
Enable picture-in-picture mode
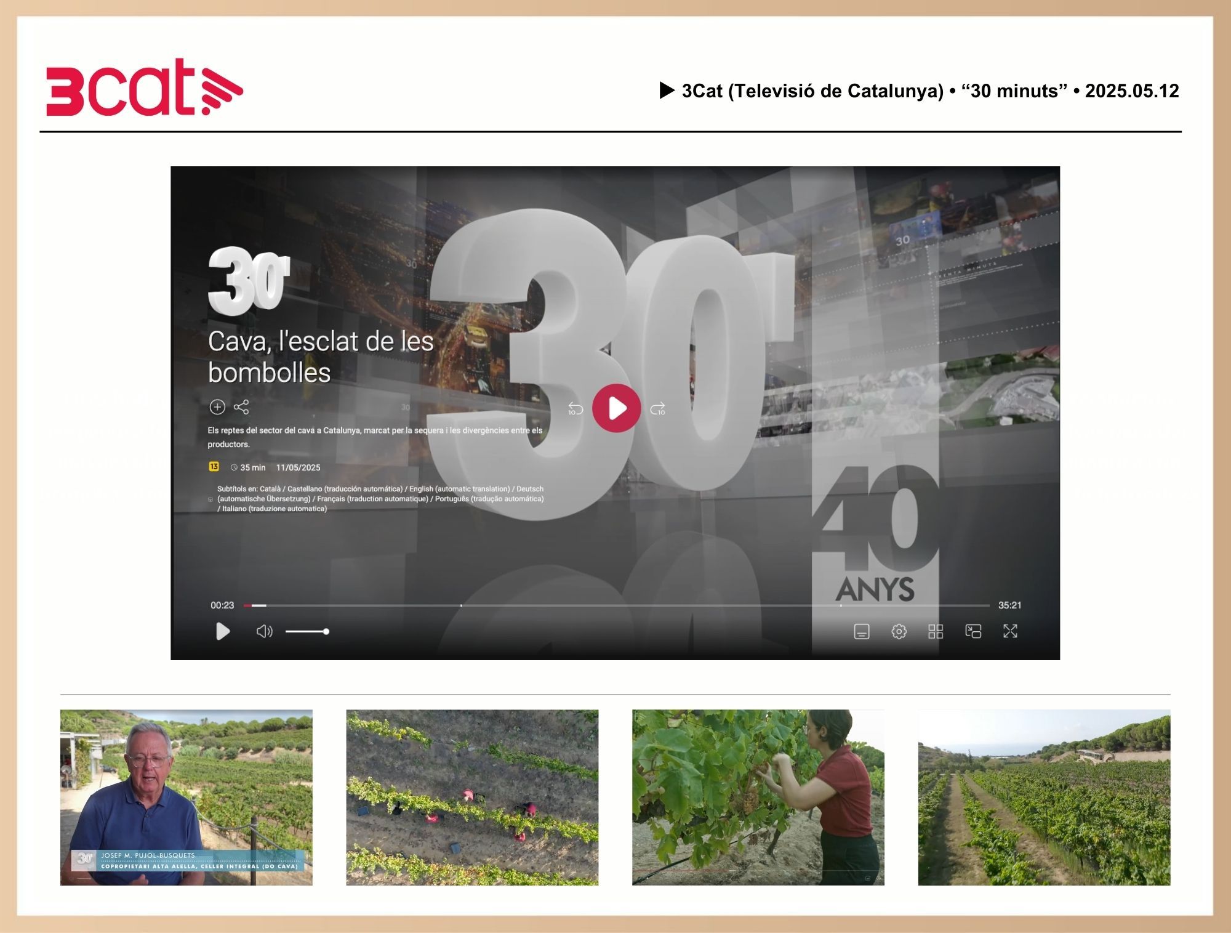click(973, 631)
